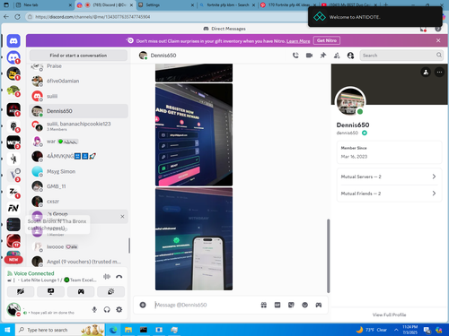Image resolution: width=449 pixels, height=336 pixels.
Task: Share your screen button
Action: pos(50,291)
